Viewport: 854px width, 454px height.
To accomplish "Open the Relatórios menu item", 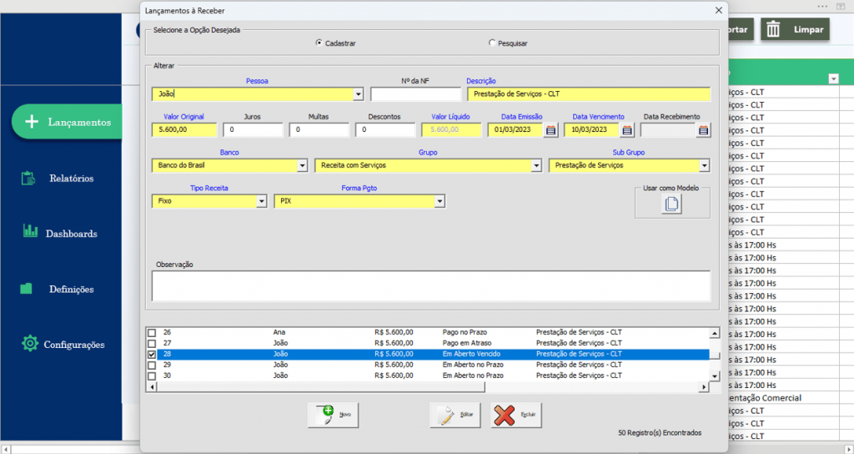I will pyautogui.click(x=72, y=179).
